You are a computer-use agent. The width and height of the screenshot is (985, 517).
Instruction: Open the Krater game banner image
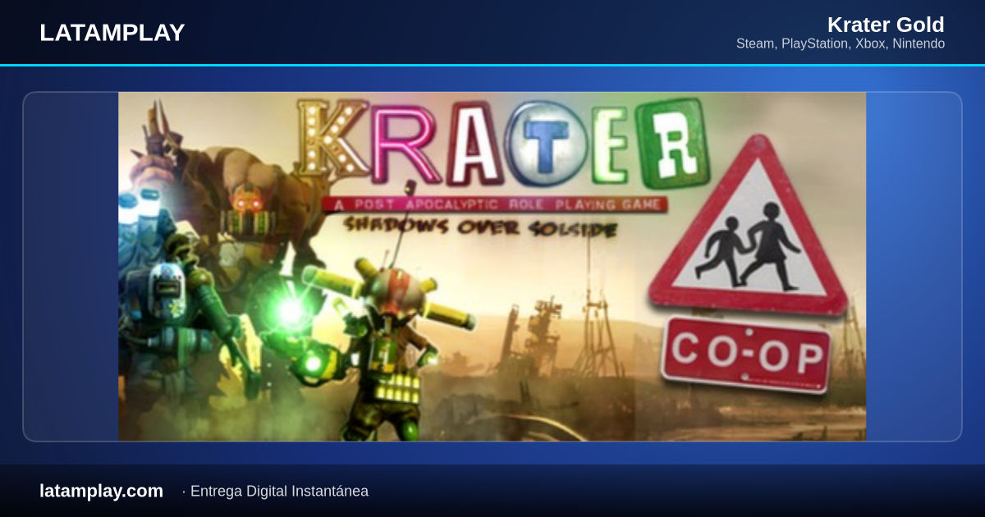[x=492, y=267]
